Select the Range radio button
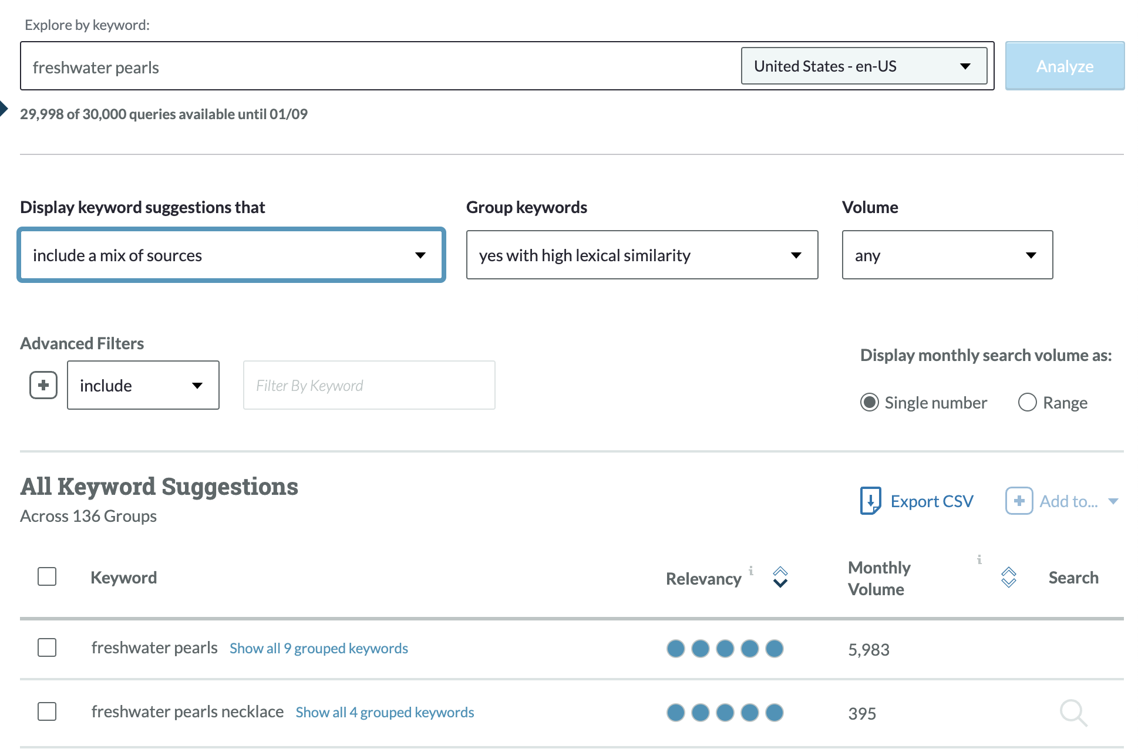The width and height of the screenshot is (1138, 749). coord(1027,402)
